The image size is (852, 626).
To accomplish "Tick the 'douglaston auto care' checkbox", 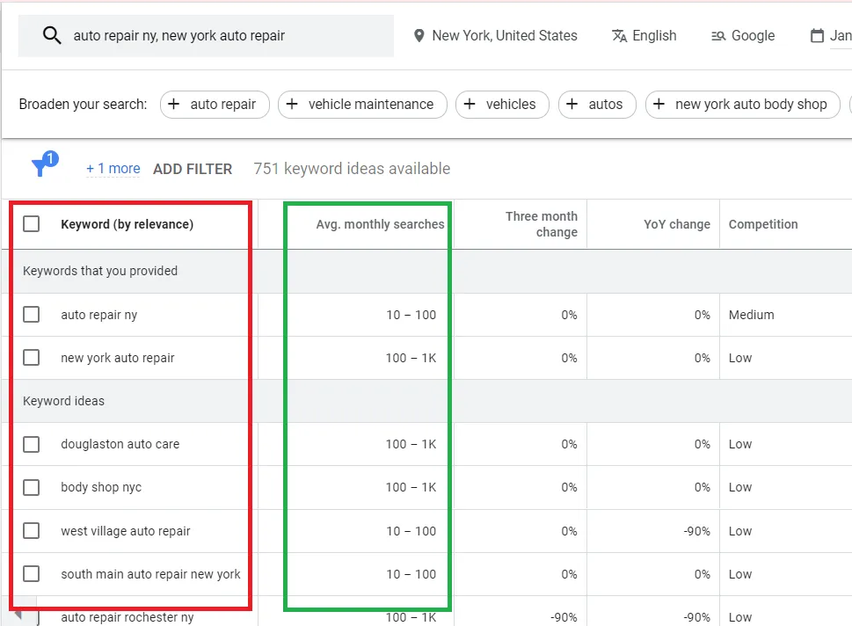I will pos(32,444).
